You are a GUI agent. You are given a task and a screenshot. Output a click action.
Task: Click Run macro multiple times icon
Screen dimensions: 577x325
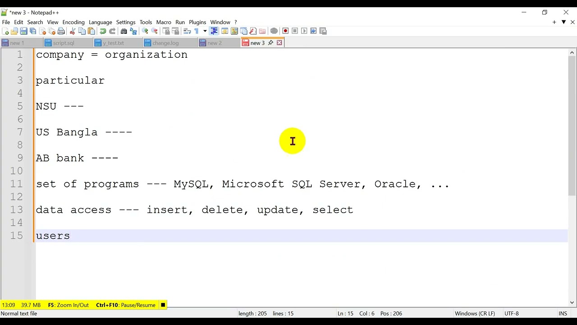click(314, 31)
